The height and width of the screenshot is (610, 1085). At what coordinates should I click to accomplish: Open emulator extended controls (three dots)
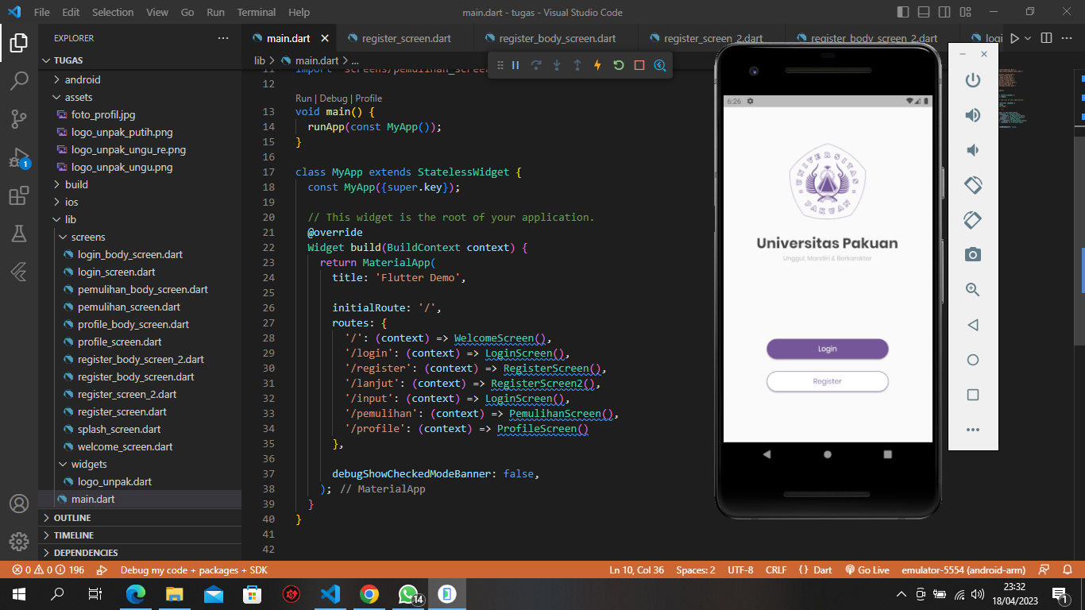pyautogui.click(x=972, y=430)
